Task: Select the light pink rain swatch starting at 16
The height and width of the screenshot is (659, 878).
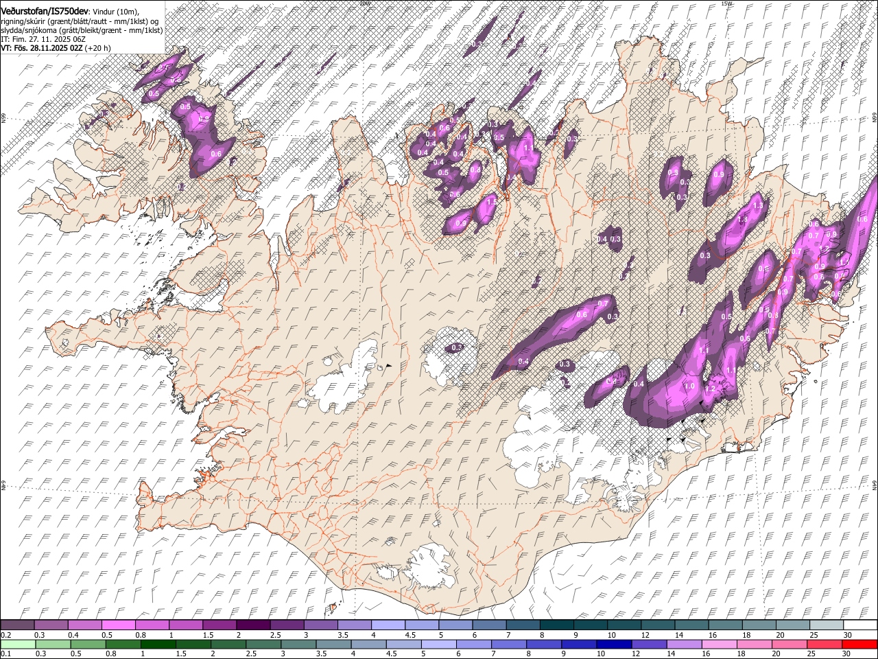Action: [720, 644]
